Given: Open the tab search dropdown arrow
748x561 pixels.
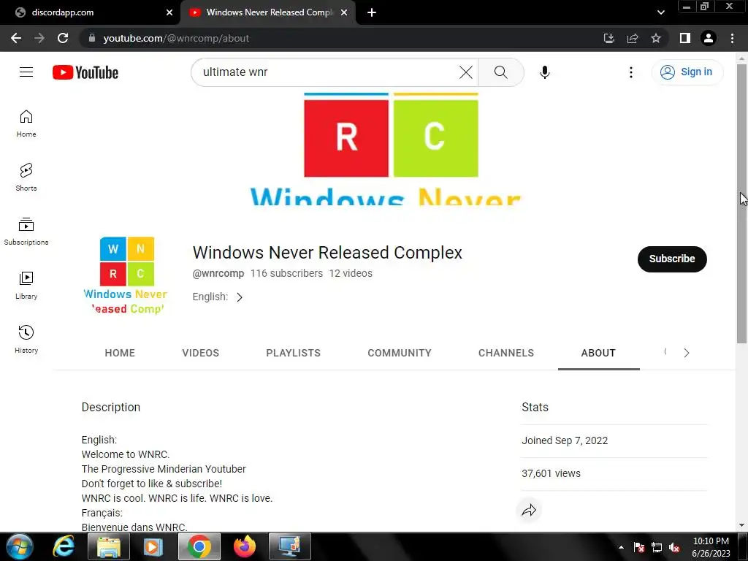Looking at the screenshot, I should [x=660, y=12].
